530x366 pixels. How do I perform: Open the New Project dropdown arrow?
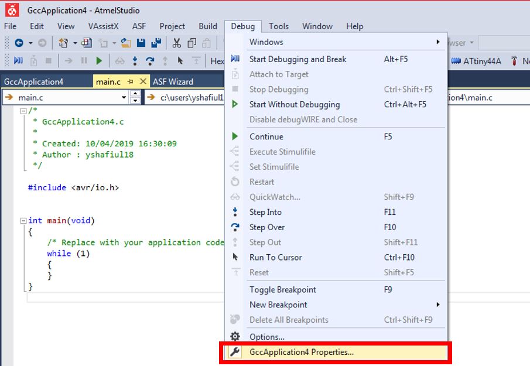tap(75, 43)
